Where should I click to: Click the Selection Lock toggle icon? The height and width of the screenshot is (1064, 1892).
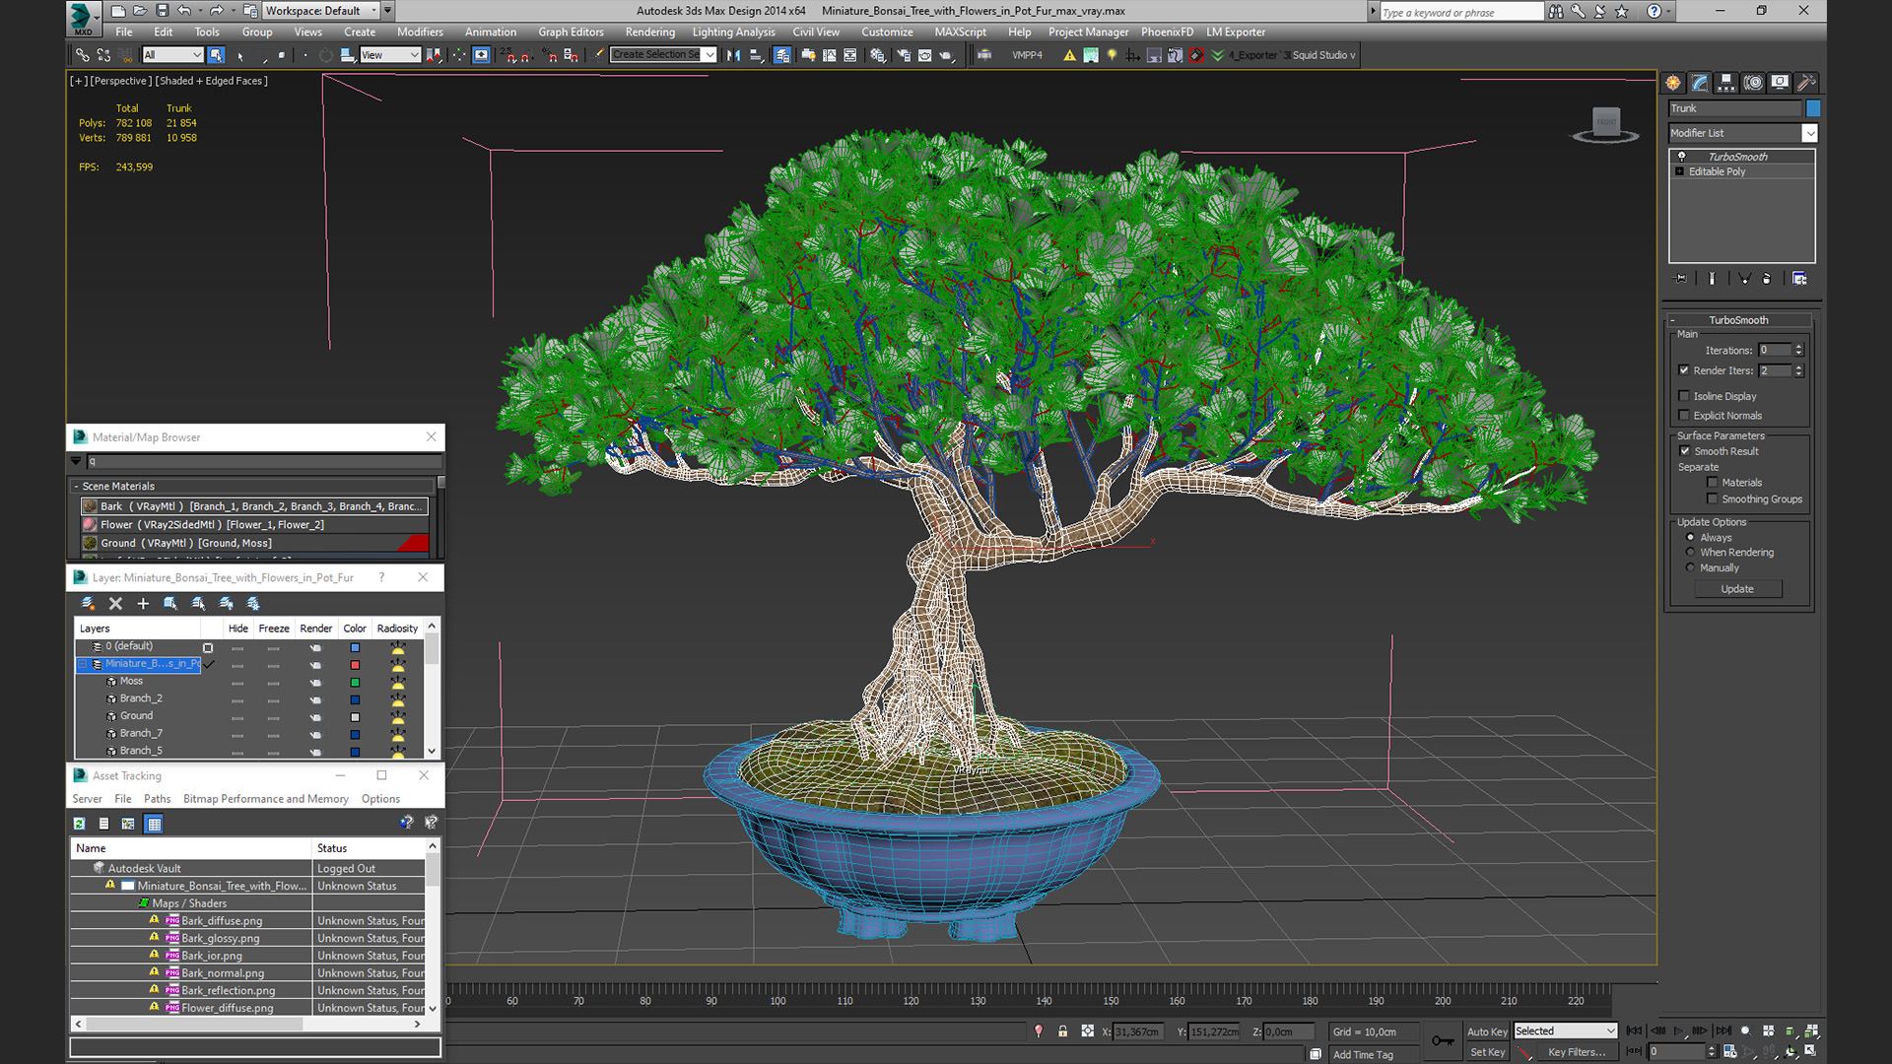coord(1062,1031)
